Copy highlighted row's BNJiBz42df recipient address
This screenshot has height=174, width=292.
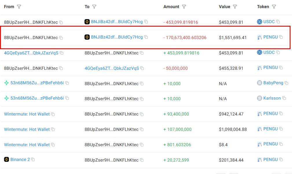(146, 37)
